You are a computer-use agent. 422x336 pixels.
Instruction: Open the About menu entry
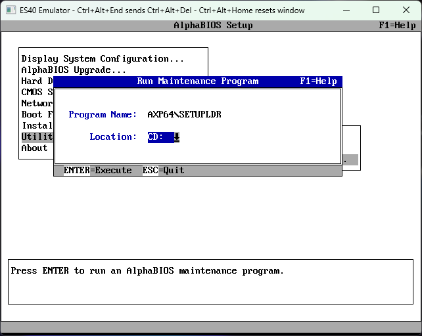click(34, 148)
